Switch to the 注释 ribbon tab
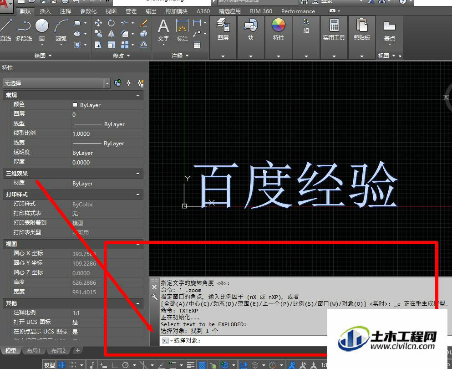This screenshot has width=452, height=369. coord(66,11)
